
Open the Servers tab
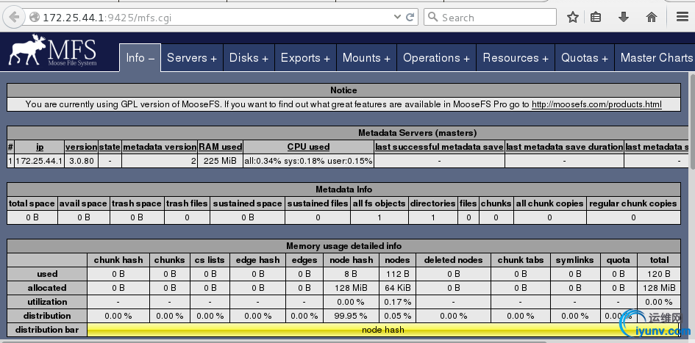tap(192, 57)
